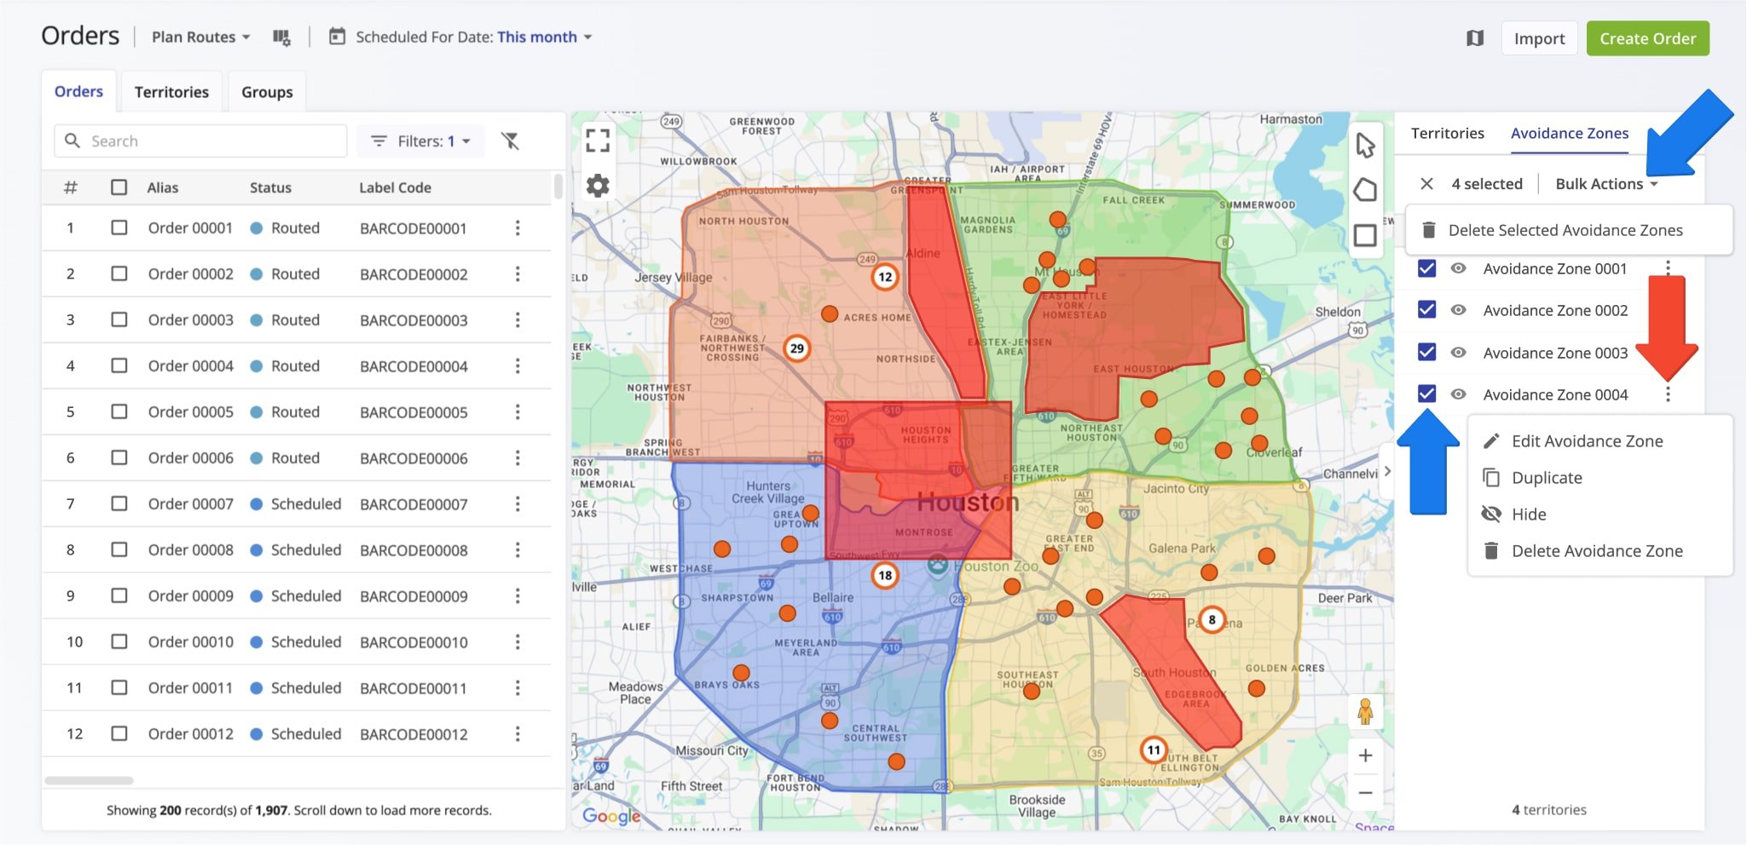This screenshot has width=1747, height=845.
Task: Click the column settings icon beside Plan Routes
Action: (x=281, y=37)
